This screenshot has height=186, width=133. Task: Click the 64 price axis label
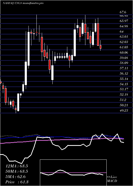tap(122, 31)
